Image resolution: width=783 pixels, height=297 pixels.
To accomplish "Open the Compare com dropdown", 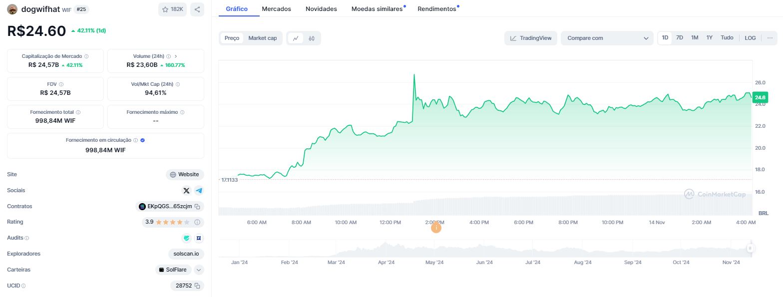I will click(607, 38).
